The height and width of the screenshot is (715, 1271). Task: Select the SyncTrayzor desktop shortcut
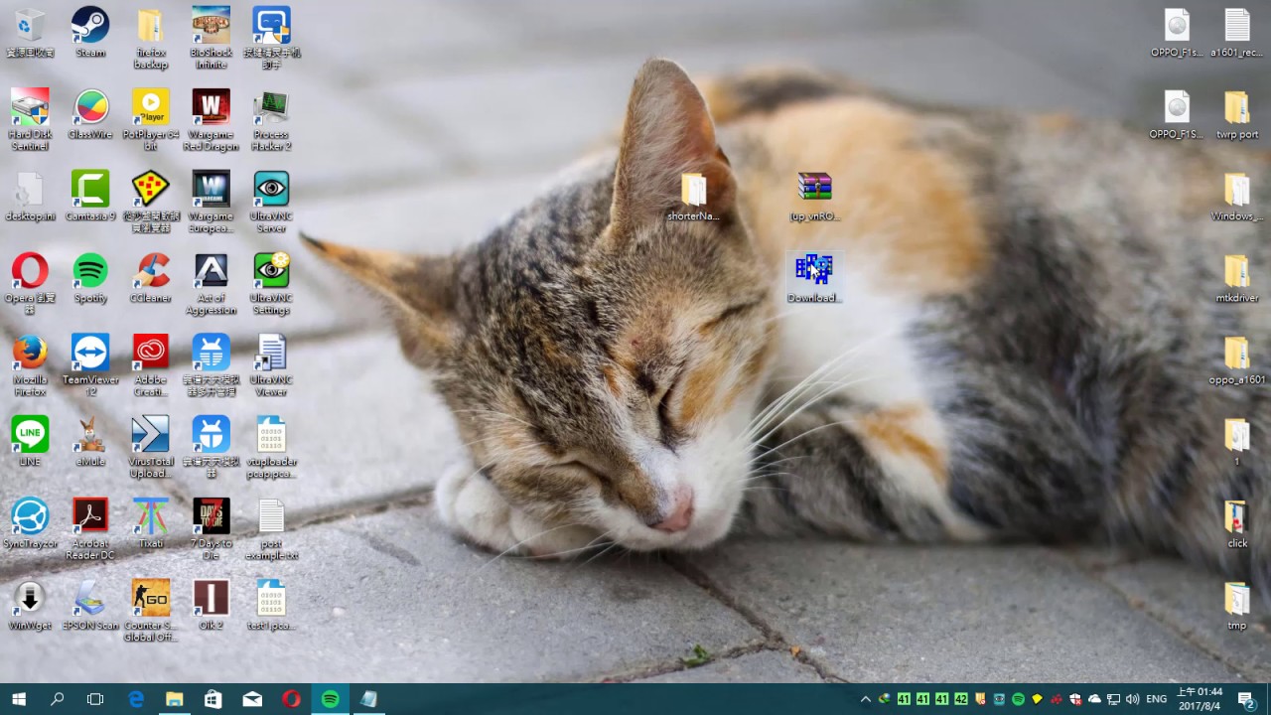point(30,522)
